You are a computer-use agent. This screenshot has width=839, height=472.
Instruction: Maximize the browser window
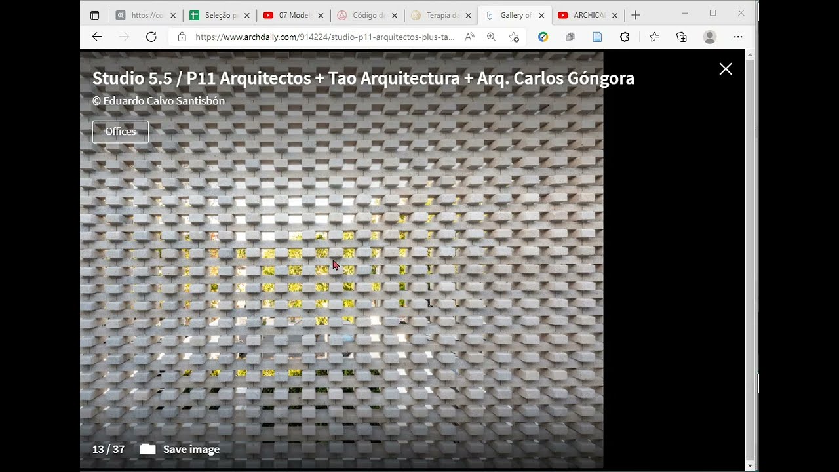(x=712, y=13)
